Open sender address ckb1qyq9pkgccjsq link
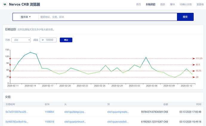The height and width of the screenshot is (126, 206). [x=75, y=112]
